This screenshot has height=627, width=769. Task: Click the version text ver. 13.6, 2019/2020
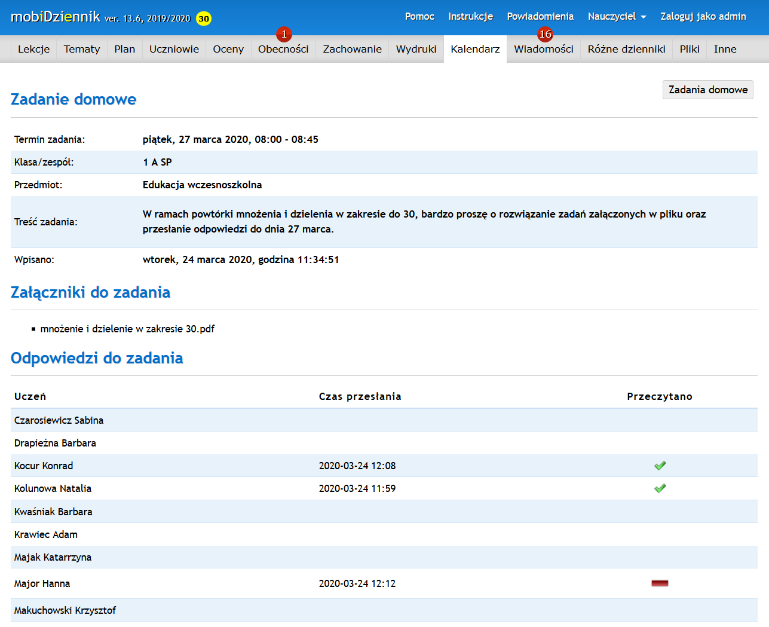click(x=148, y=19)
